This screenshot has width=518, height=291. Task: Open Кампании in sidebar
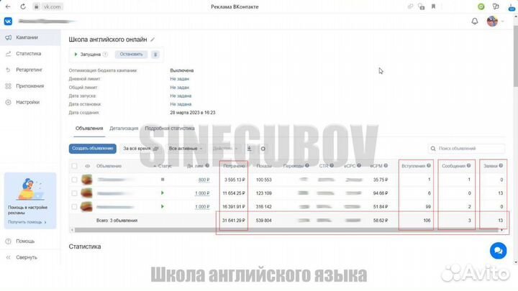tap(30, 37)
